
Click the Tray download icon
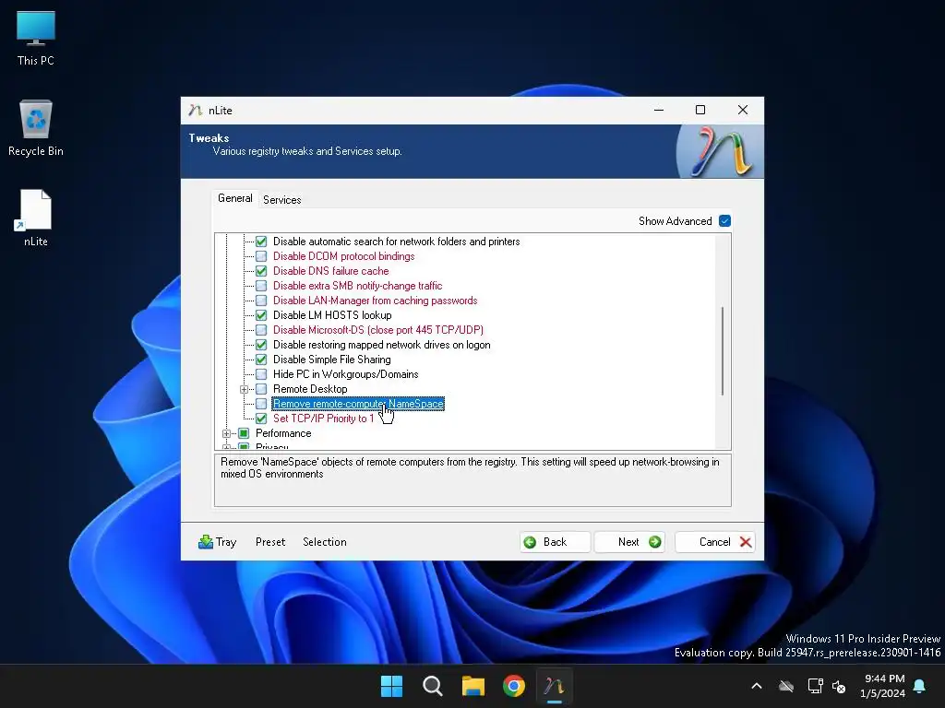[206, 542]
